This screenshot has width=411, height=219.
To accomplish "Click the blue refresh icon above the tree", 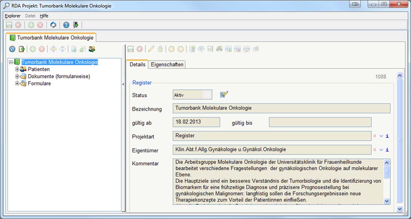I will pos(12,49).
